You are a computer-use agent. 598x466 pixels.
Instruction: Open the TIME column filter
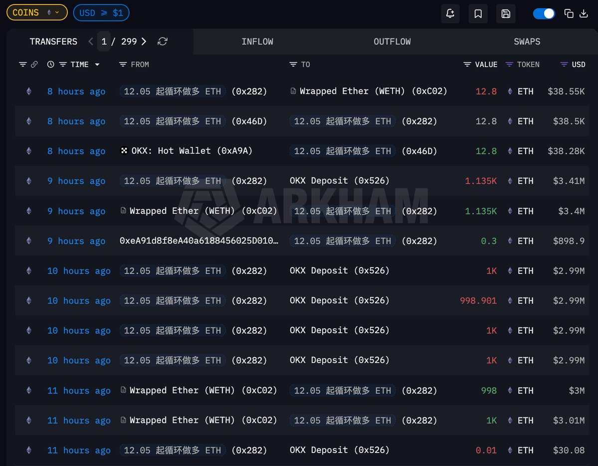tap(63, 64)
